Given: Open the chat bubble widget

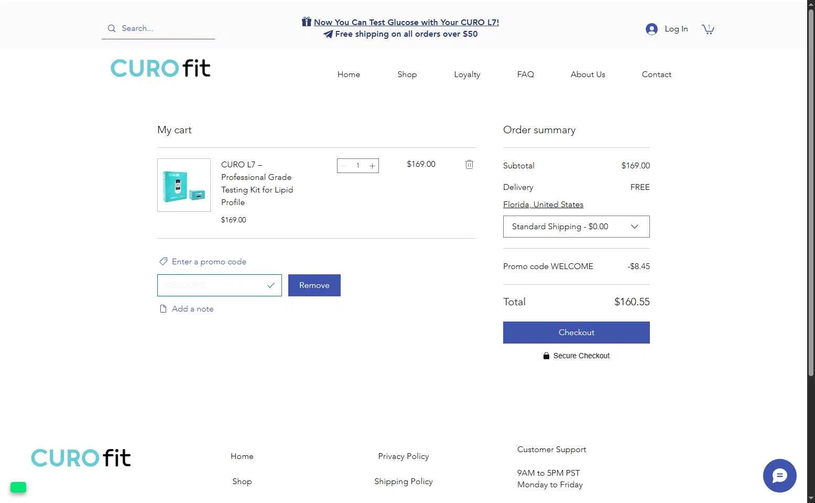Looking at the screenshot, I should (779, 476).
